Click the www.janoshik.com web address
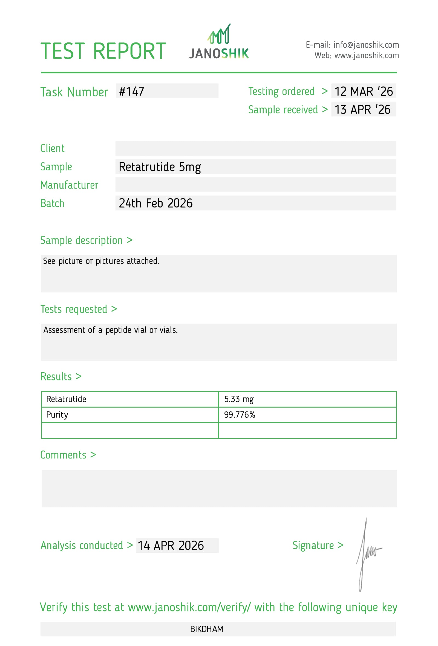438x646 pixels. tap(367, 55)
